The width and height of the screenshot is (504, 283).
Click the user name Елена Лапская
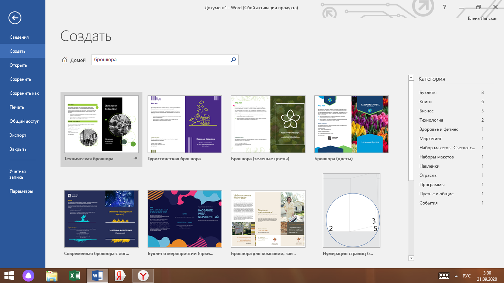482,18
